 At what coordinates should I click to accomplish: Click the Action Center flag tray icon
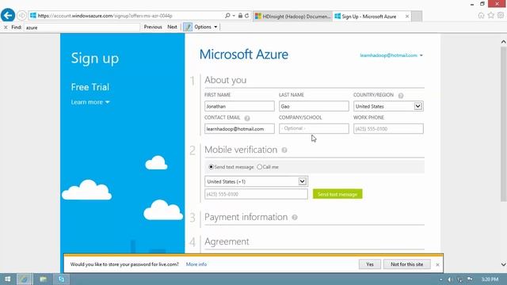470,279
